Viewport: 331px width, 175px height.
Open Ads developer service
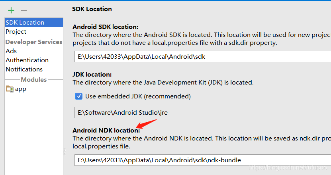[x=34, y=51]
